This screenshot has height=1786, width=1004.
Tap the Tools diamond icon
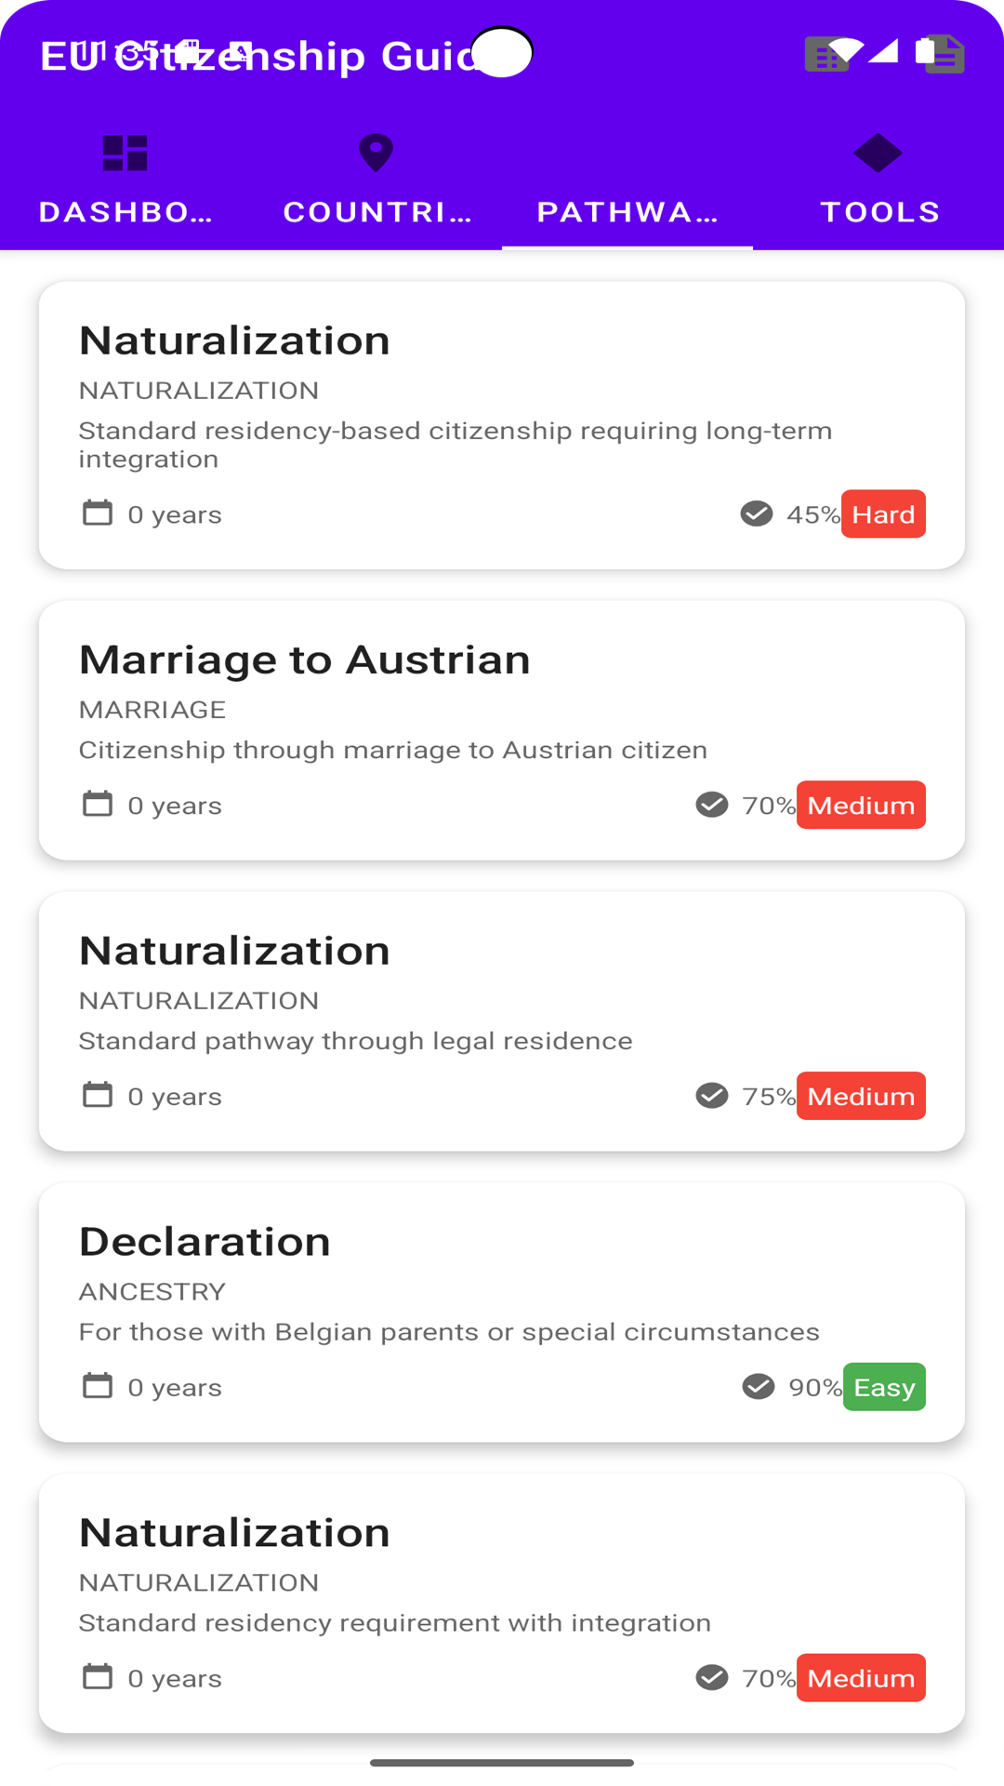pyautogui.click(x=878, y=153)
